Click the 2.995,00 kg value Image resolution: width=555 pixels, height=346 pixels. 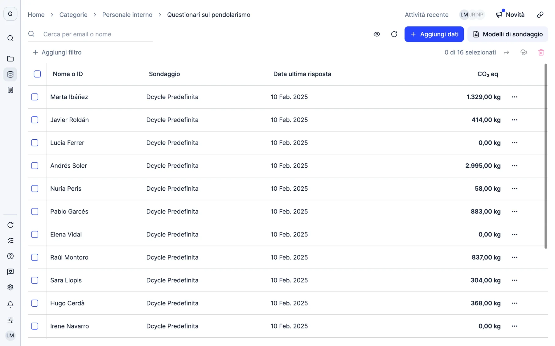point(483,166)
